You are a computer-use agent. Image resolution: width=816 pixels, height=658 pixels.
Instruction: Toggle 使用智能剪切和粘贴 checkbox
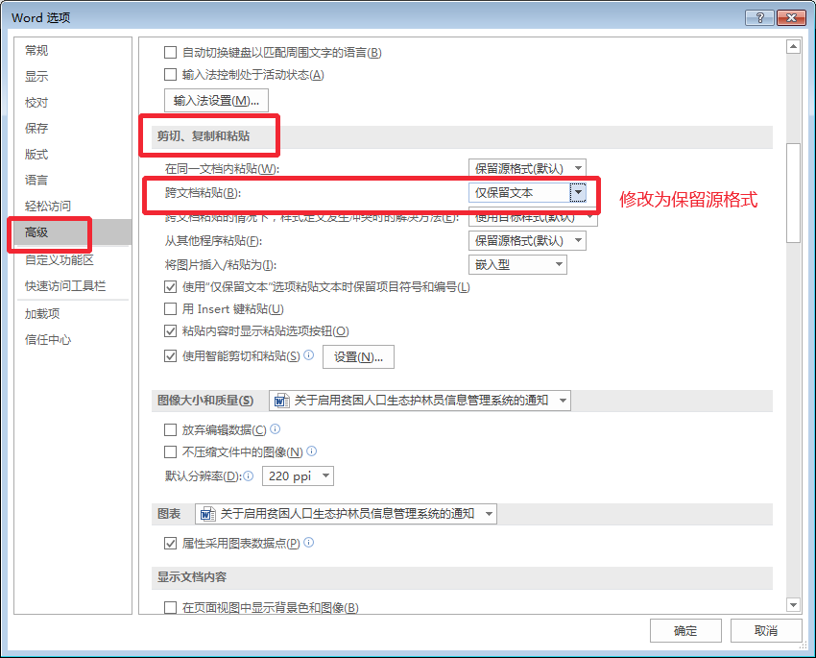(x=170, y=356)
